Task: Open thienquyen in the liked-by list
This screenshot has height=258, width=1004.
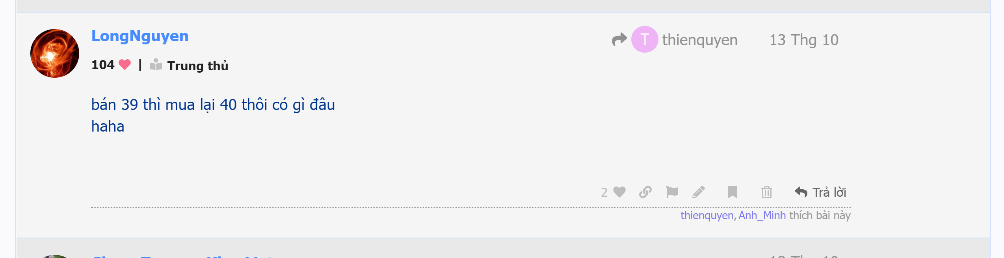Action: 707,216
